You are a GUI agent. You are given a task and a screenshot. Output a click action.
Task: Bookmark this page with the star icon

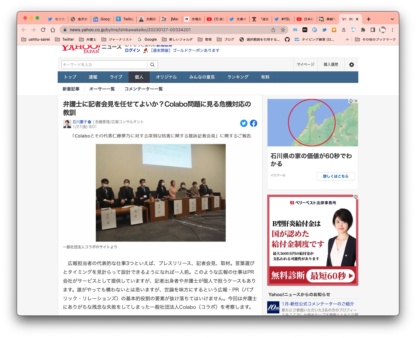[283, 30]
